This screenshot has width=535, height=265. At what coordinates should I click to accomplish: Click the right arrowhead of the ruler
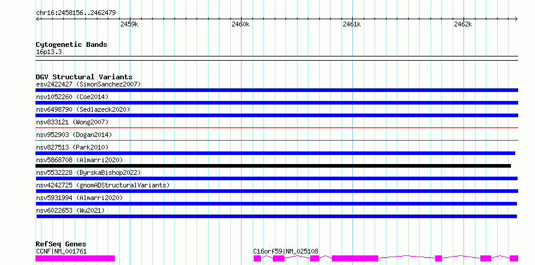(516, 19)
